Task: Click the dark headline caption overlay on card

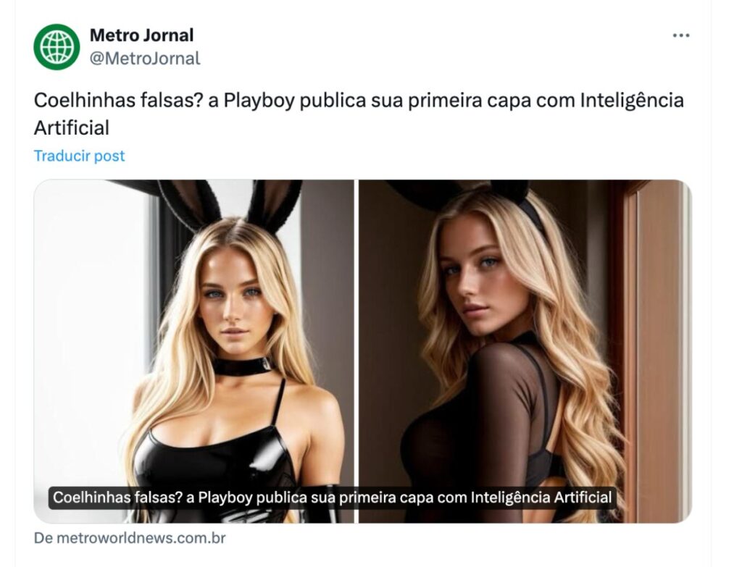Action: [332, 497]
